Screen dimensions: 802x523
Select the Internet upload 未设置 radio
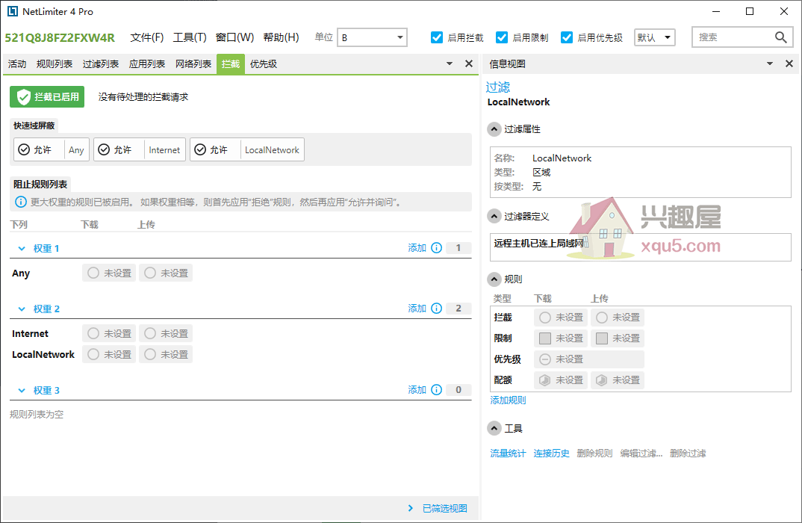[x=150, y=334]
